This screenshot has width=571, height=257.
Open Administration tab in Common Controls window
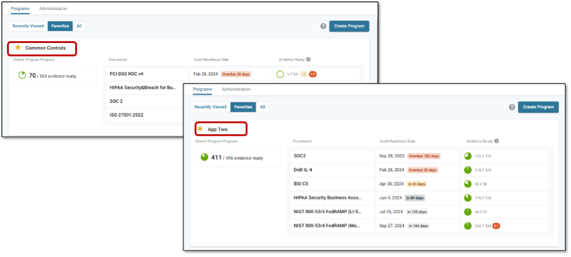pos(53,9)
